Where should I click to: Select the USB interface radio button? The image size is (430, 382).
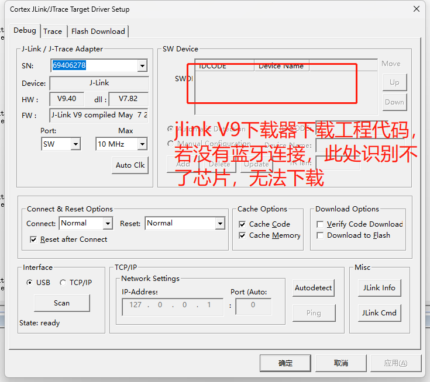click(30, 283)
